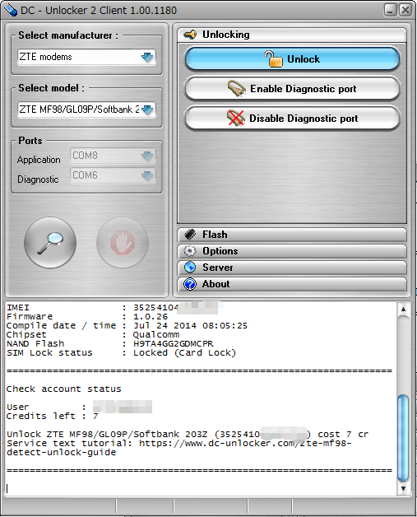The image size is (417, 517).
Task: Click the DC-Unlocker app title icon
Action: click(10, 10)
